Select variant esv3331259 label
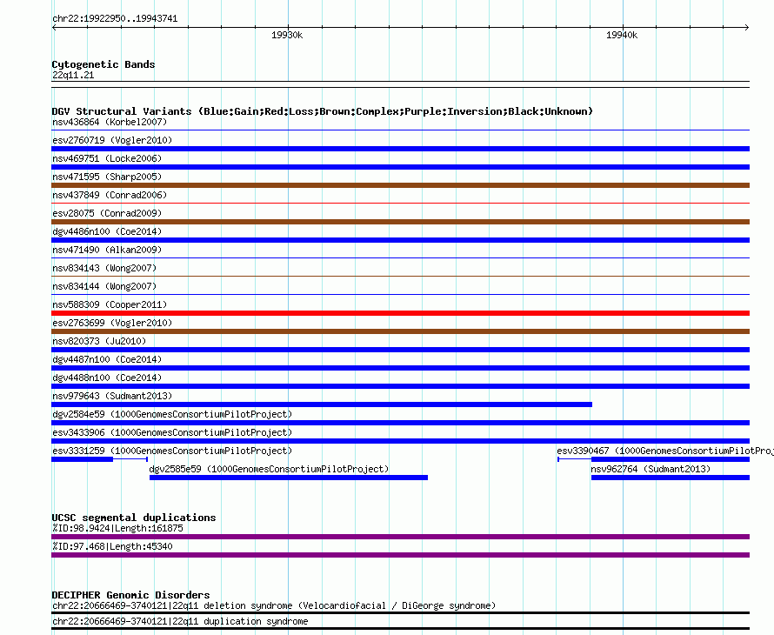Image resolution: width=774 pixels, height=635 pixels. pyautogui.click(x=172, y=451)
